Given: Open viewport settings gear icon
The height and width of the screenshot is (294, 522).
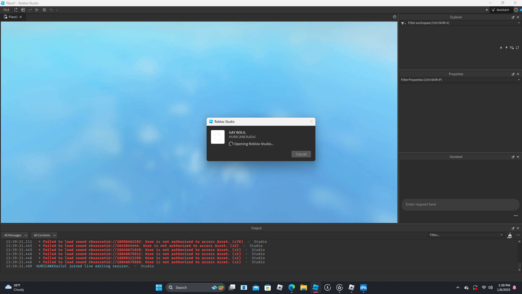Looking at the screenshot, I should (x=394, y=17).
